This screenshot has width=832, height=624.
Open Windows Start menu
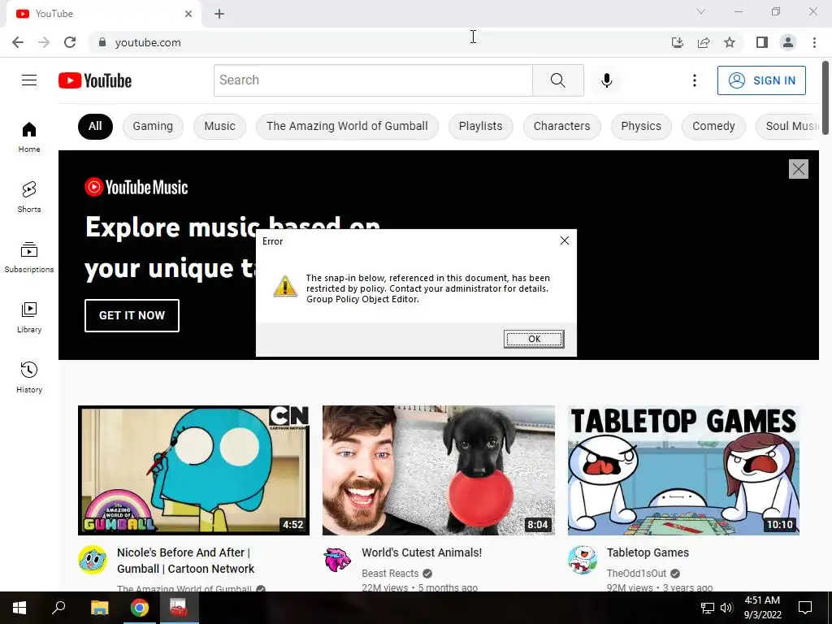pyautogui.click(x=19, y=608)
